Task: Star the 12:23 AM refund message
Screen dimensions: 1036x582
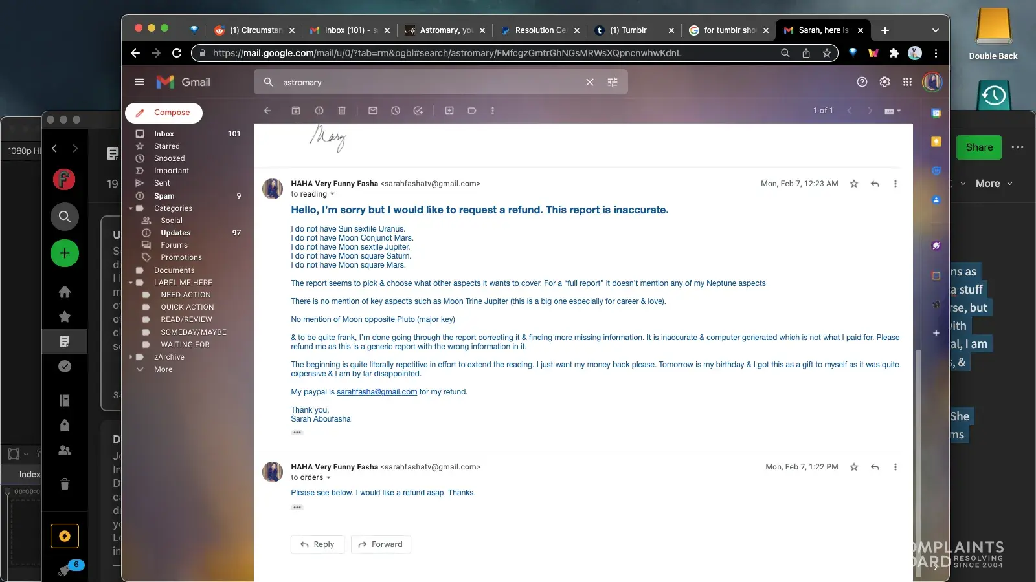Action: click(x=854, y=184)
